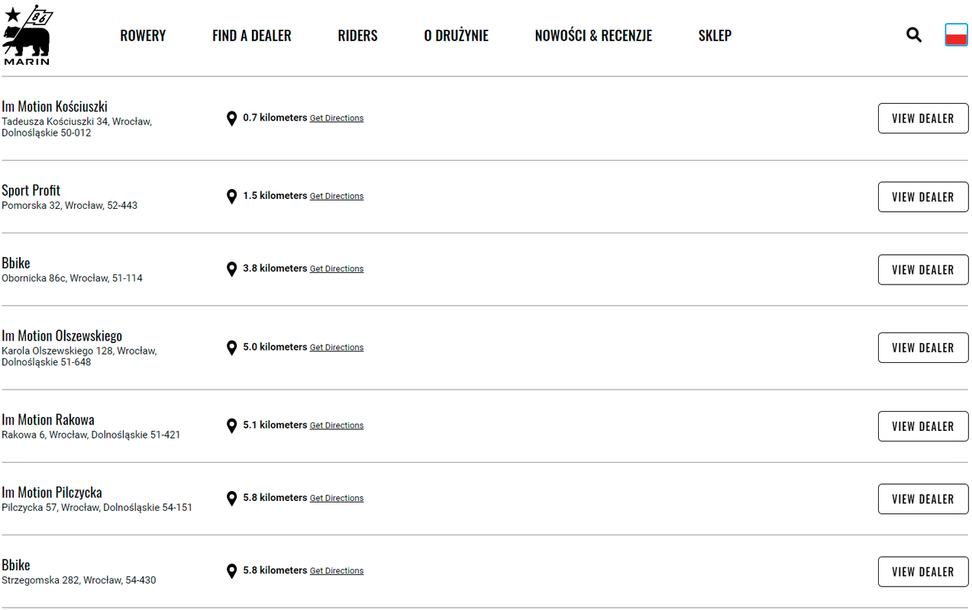This screenshot has width=972, height=610.
Task: Get directions to Bbike Obornicka
Action: coord(337,268)
